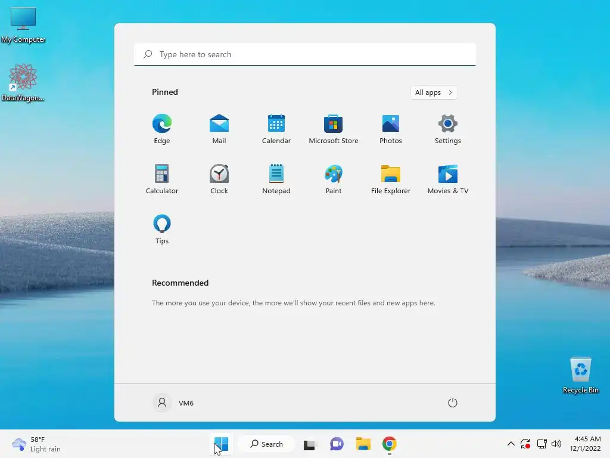Screen dimensions: 610x458
Task: Launch the Chat app from taskbar
Action: (337, 444)
